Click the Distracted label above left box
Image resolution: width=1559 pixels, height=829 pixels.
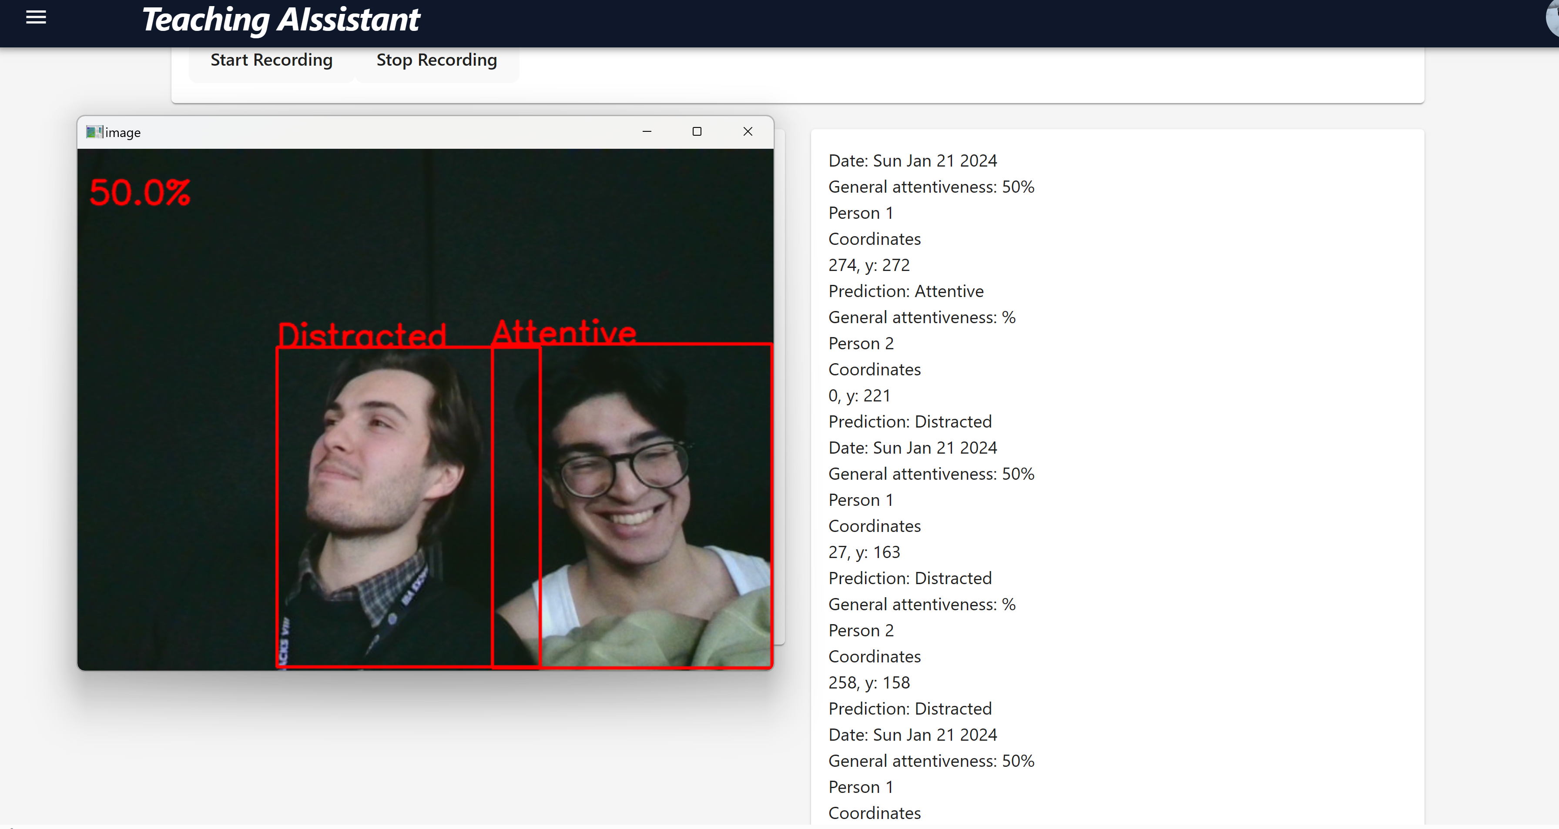361,334
